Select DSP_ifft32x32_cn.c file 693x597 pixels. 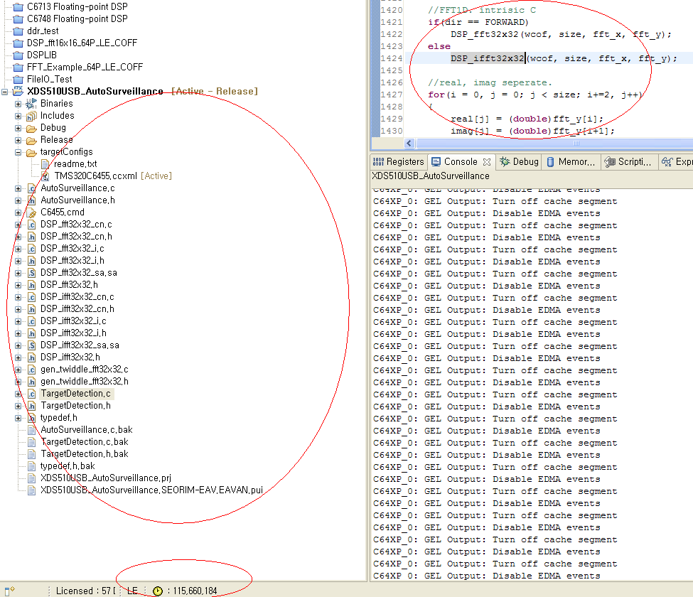pos(77,297)
